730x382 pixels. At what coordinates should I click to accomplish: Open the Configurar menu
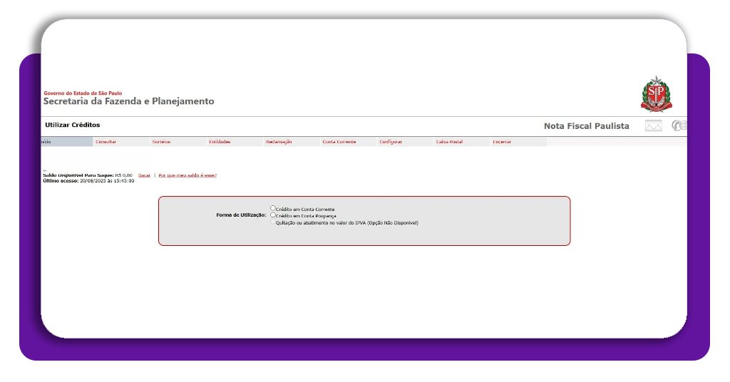click(391, 142)
